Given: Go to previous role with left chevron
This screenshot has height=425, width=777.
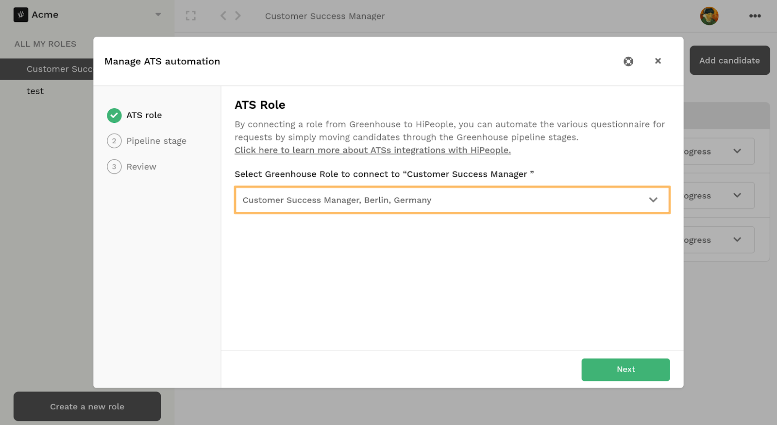Looking at the screenshot, I should (223, 16).
